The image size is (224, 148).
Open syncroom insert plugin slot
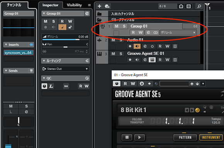tap(19, 53)
